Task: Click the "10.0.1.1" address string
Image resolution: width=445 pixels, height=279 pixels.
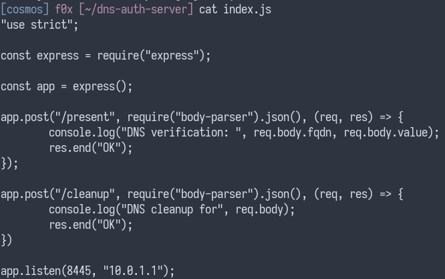Action: point(132,271)
